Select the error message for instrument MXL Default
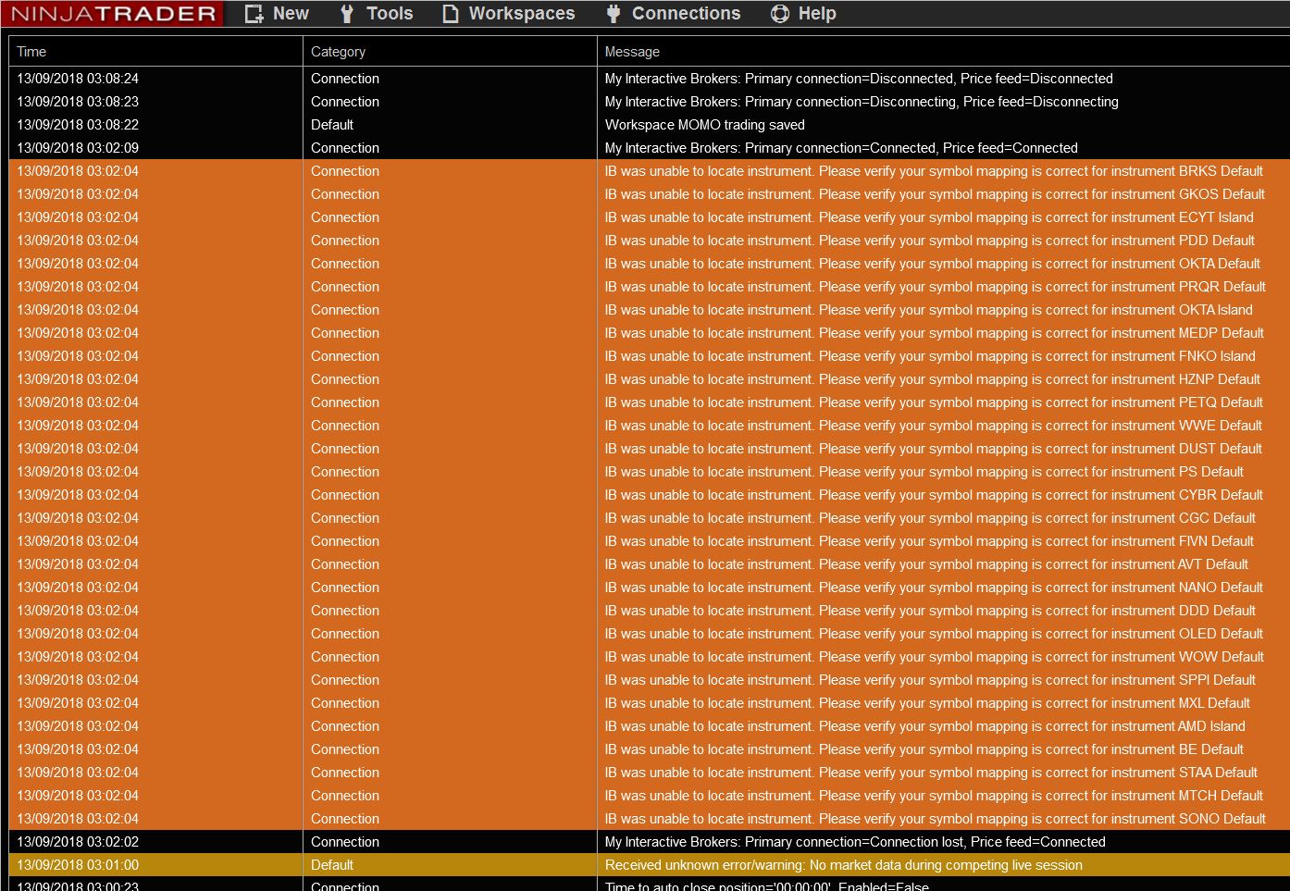 click(x=927, y=703)
